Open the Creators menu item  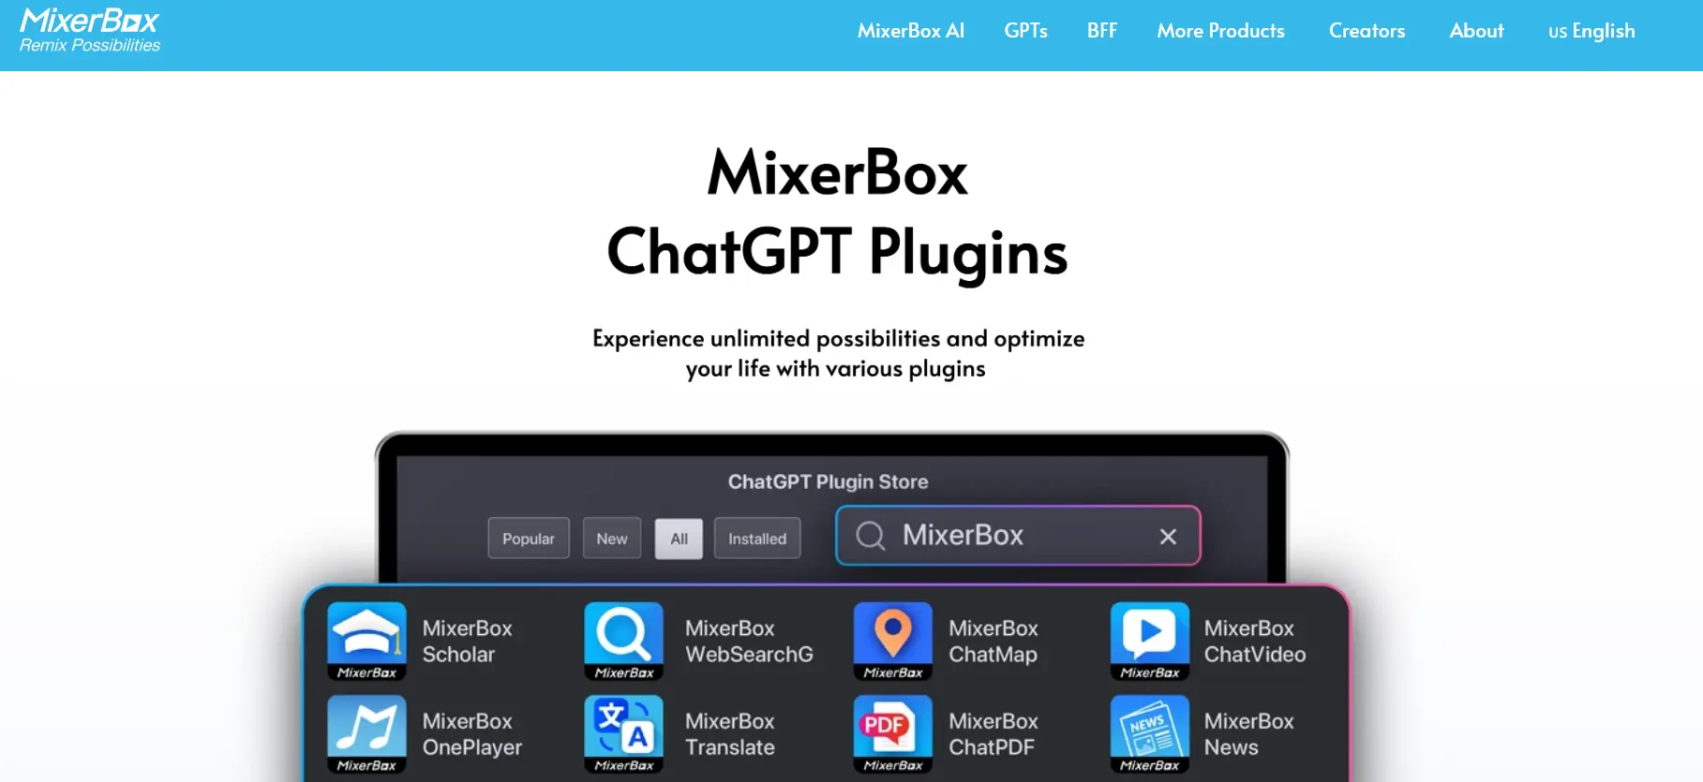1367,31
